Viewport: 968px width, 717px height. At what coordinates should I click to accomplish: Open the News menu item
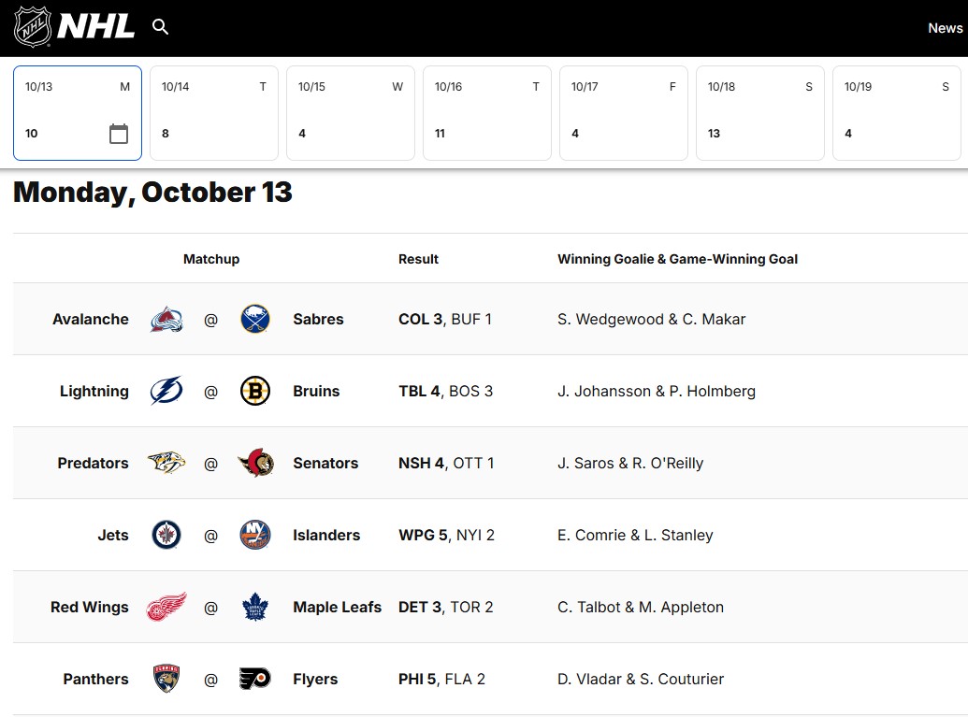click(x=945, y=27)
